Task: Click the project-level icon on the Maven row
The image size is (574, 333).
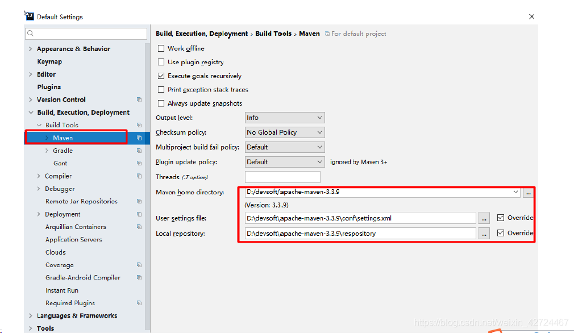Action: point(139,138)
